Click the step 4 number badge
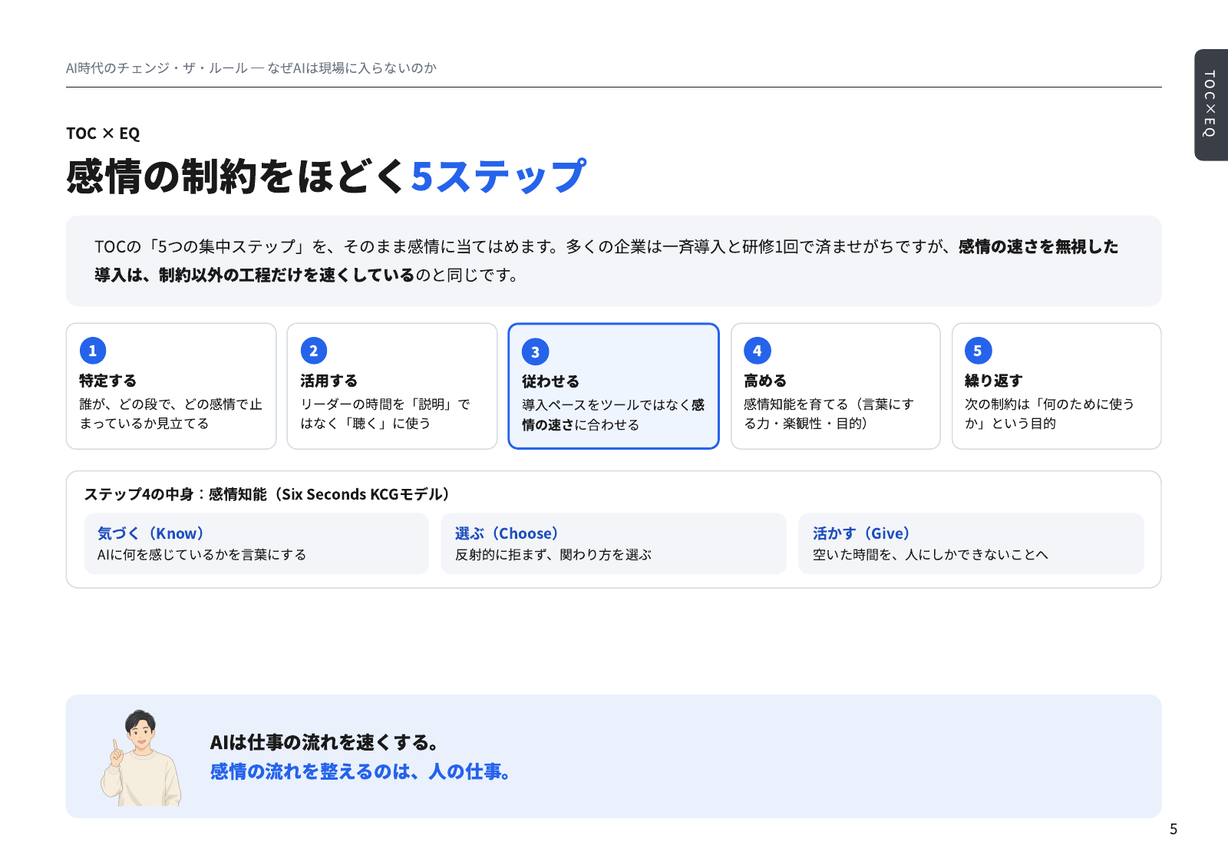This screenshot has height=868, width=1228. tap(758, 351)
